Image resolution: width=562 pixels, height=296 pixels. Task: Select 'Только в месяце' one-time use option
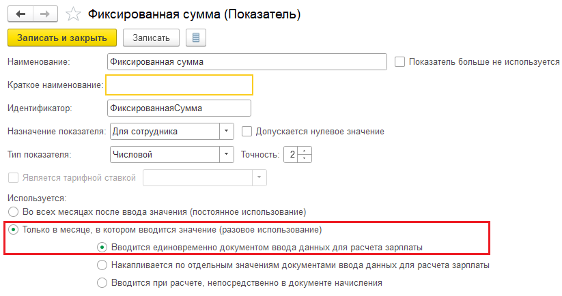[13, 229]
